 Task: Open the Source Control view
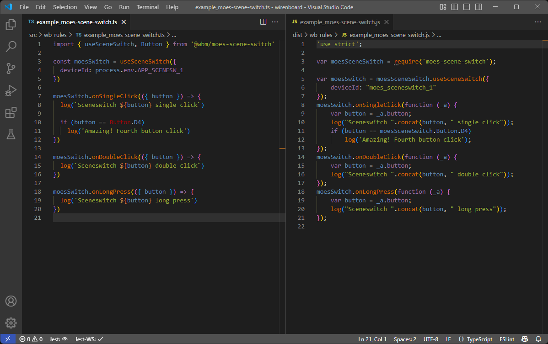point(11,69)
